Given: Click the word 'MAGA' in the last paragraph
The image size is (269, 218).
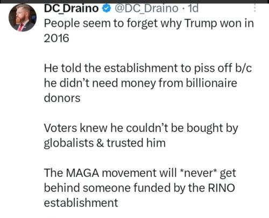Looking at the screenshot, I should (x=82, y=173).
